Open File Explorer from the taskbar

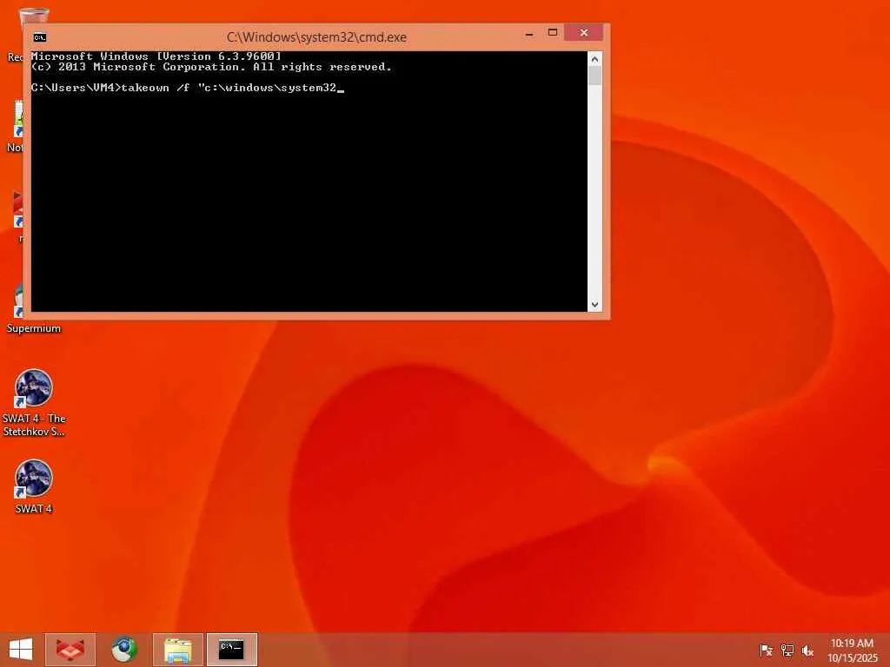tap(177, 650)
